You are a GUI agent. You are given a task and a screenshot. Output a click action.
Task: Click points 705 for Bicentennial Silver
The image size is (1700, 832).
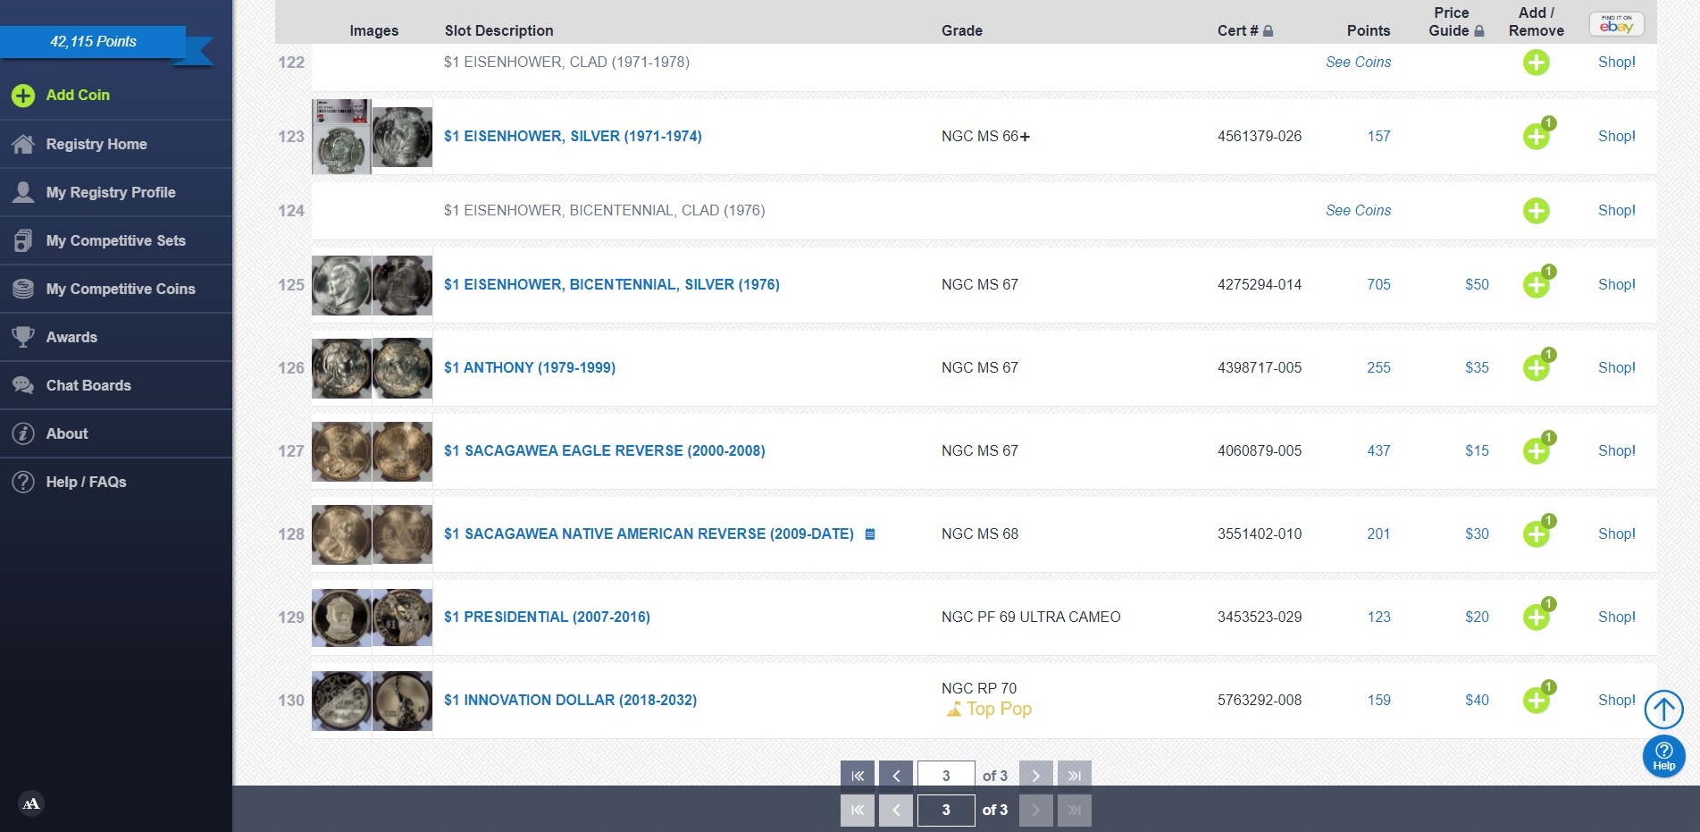click(x=1378, y=284)
